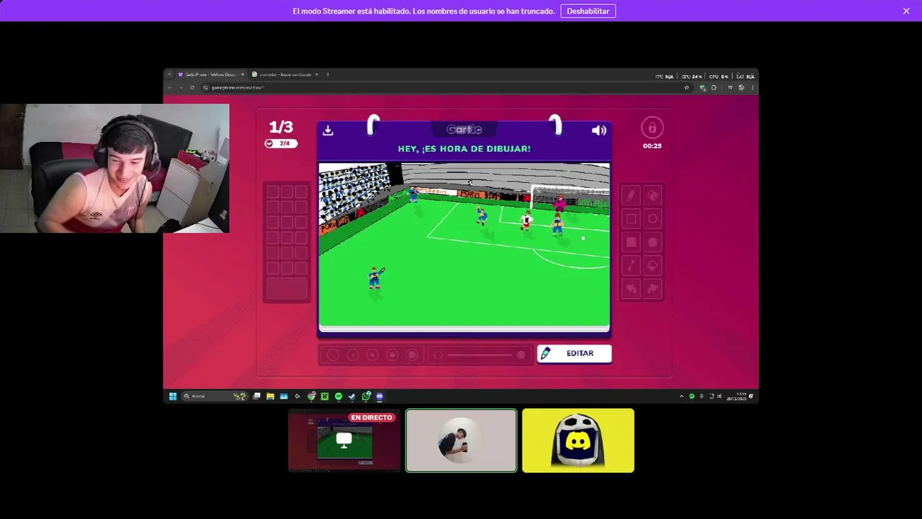
Task: Click Deshabilitar in the Streamer mode banner
Action: pos(588,11)
